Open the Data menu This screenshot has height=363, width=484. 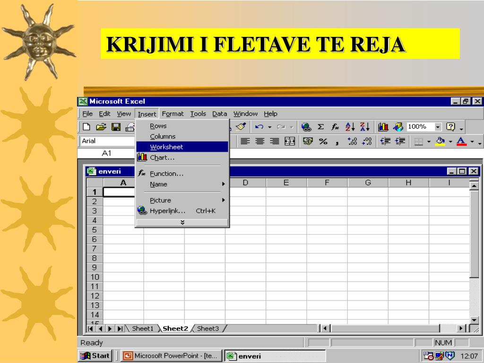pyautogui.click(x=219, y=113)
